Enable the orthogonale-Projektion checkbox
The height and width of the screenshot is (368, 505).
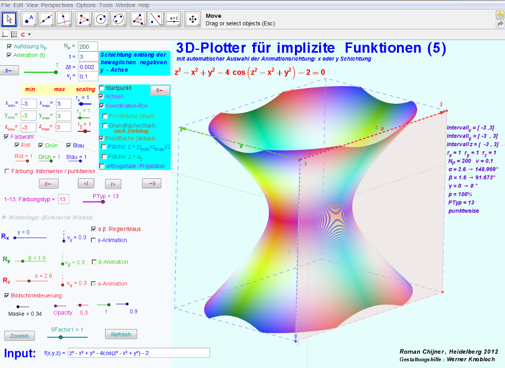(102, 166)
